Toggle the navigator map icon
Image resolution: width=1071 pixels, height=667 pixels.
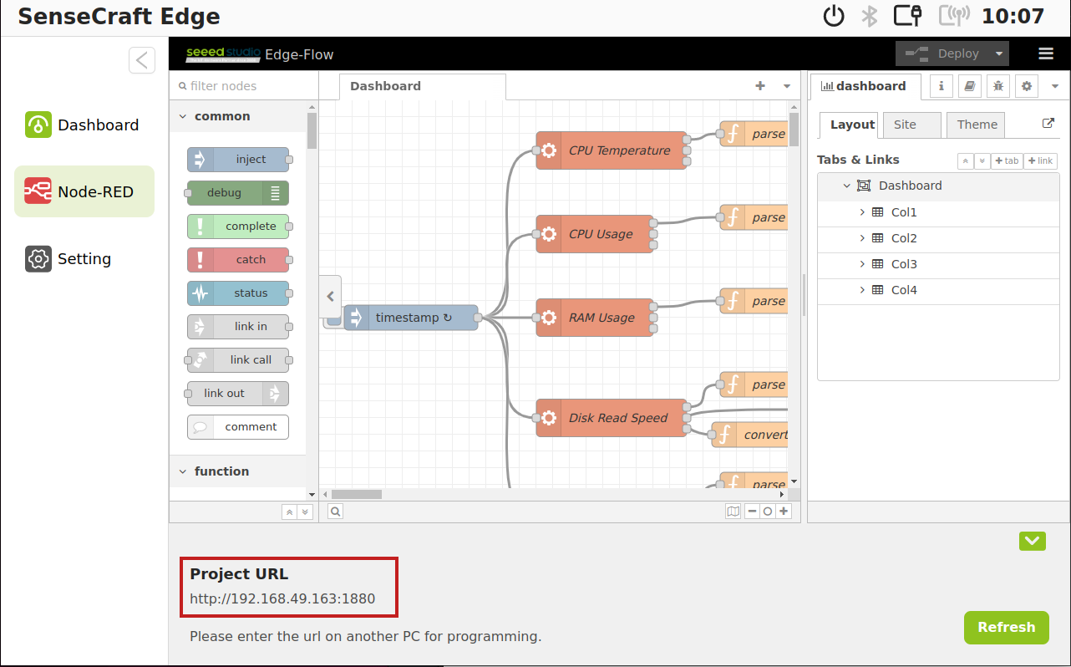tap(733, 512)
